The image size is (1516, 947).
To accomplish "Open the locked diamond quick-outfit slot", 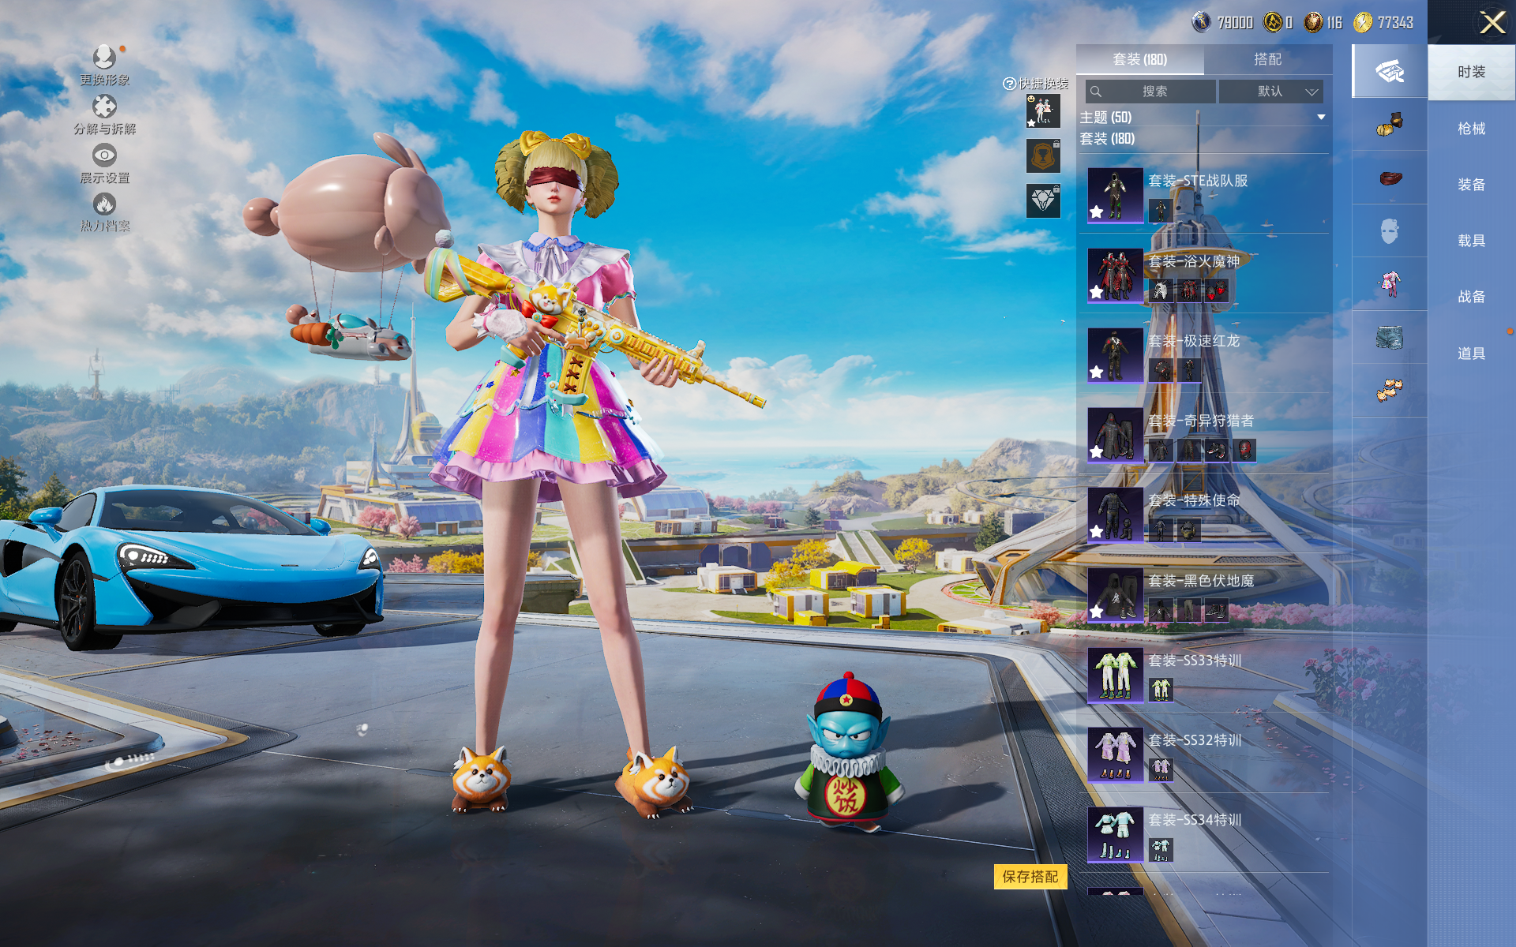I will 1042,200.
